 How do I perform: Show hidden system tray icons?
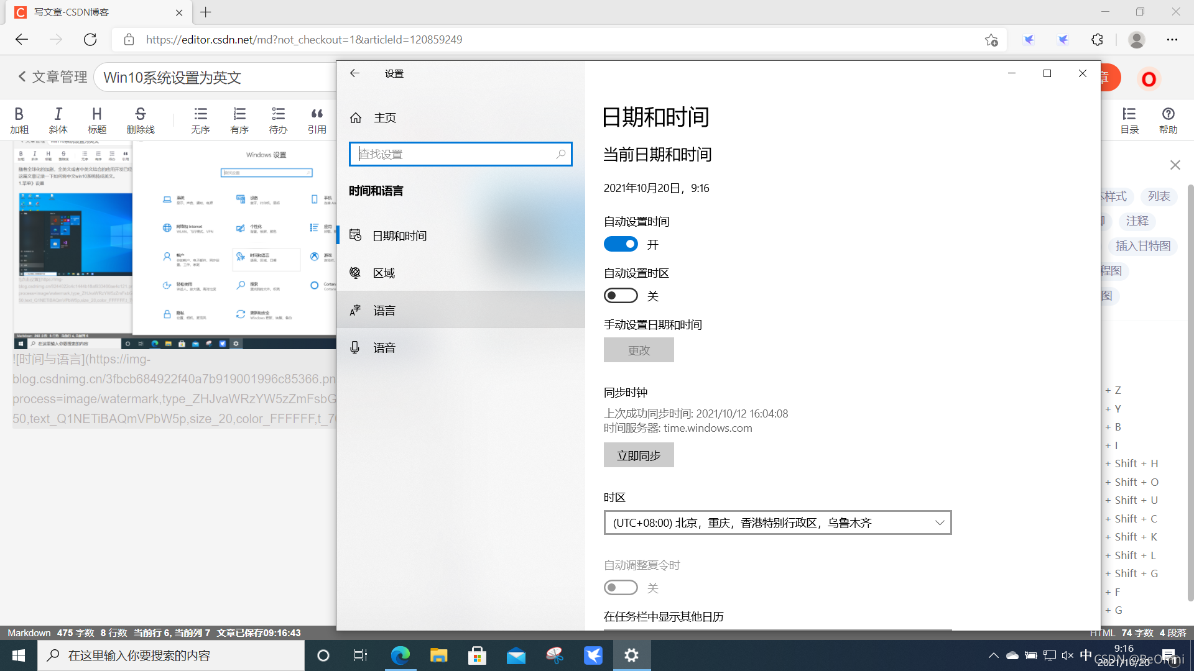[993, 655]
